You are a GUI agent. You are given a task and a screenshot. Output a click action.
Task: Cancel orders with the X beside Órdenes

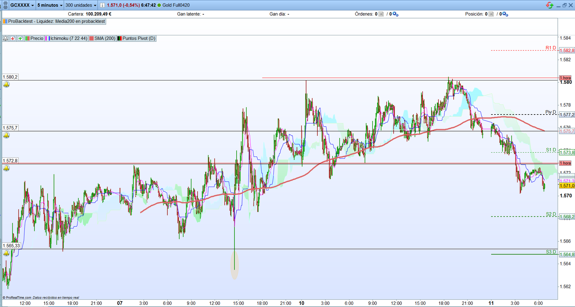pyautogui.click(x=381, y=14)
